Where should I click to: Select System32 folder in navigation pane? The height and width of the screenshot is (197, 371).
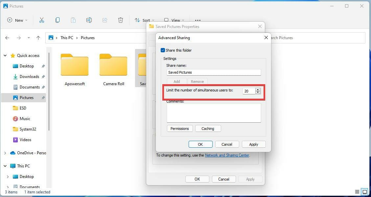point(28,129)
